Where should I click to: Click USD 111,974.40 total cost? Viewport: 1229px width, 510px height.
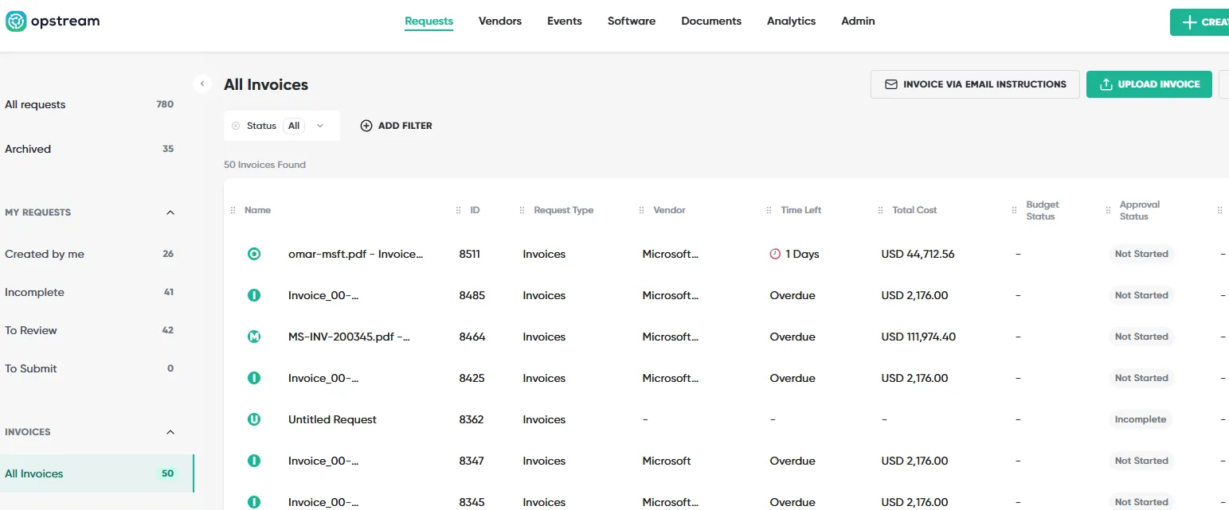point(918,337)
